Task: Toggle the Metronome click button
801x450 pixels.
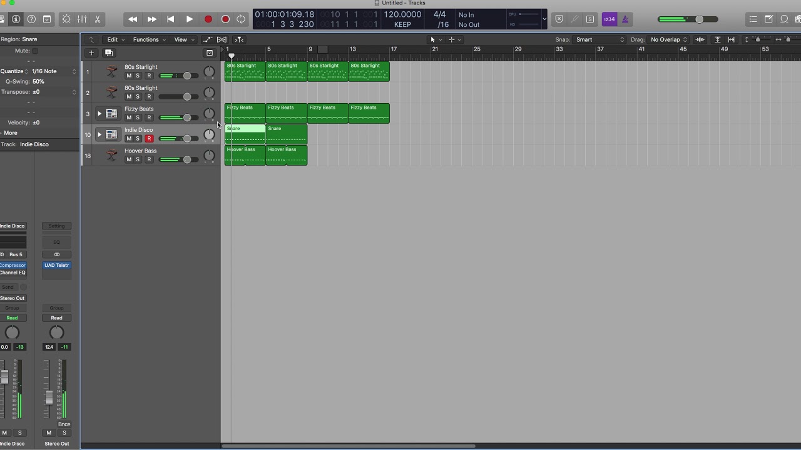Action: pos(625,19)
